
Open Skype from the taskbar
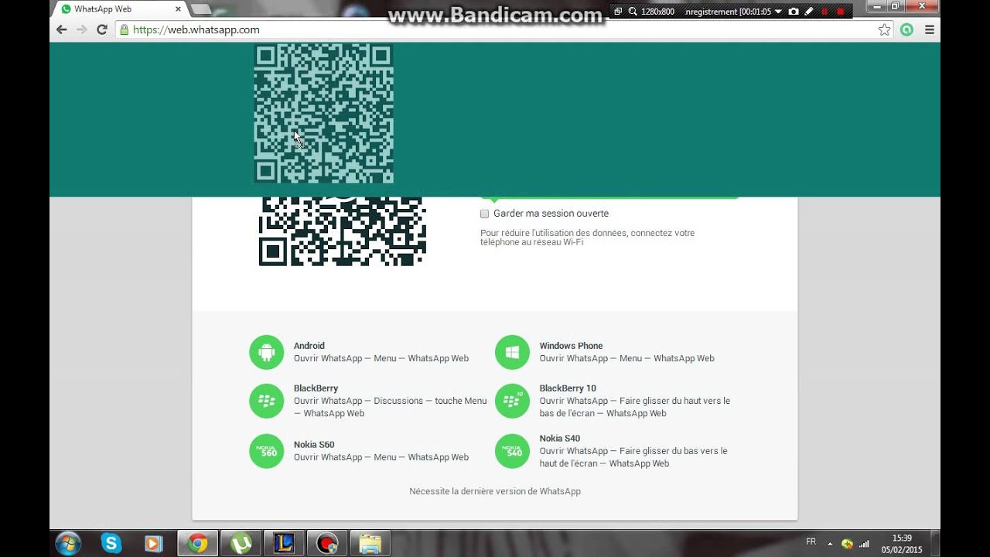(x=111, y=544)
